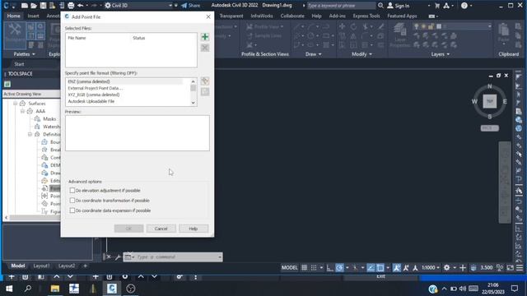Switch to the Home ribbon tab

click(x=13, y=16)
